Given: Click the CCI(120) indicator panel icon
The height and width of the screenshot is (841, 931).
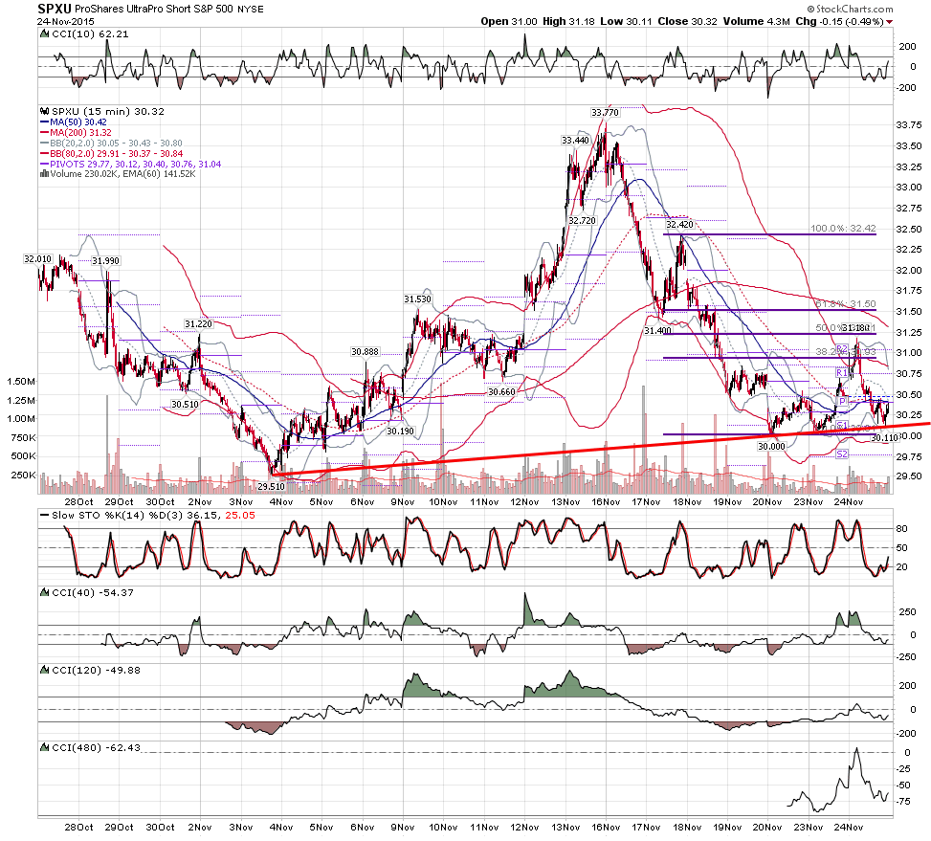Looking at the screenshot, I should click(45, 670).
